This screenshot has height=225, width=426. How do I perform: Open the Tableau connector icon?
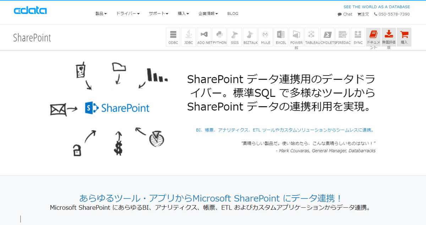click(312, 37)
